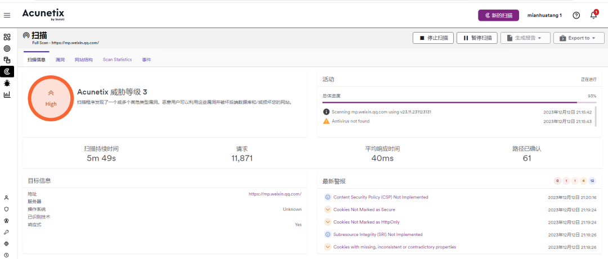Screen dimensions: 608x259
Task: Start a new scan with 新的扫描
Action: pos(498,16)
